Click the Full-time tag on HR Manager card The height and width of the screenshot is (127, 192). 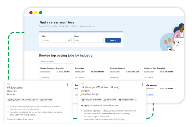pyautogui.click(x=110, y=100)
